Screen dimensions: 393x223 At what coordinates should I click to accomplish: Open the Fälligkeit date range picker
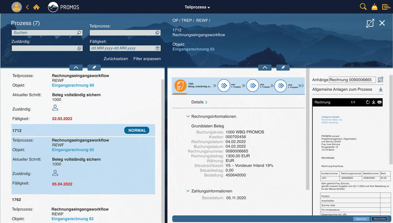158,48
